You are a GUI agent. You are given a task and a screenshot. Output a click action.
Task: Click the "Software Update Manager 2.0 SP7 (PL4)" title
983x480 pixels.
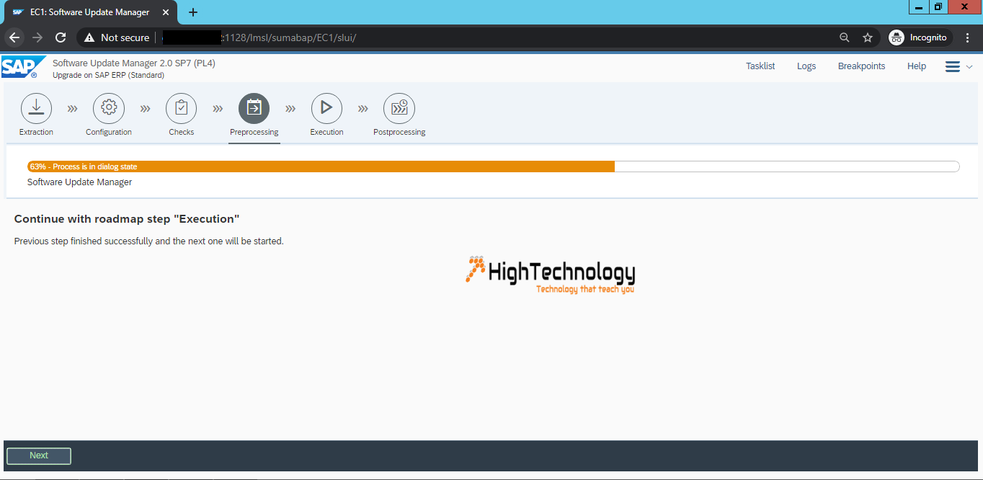134,63
